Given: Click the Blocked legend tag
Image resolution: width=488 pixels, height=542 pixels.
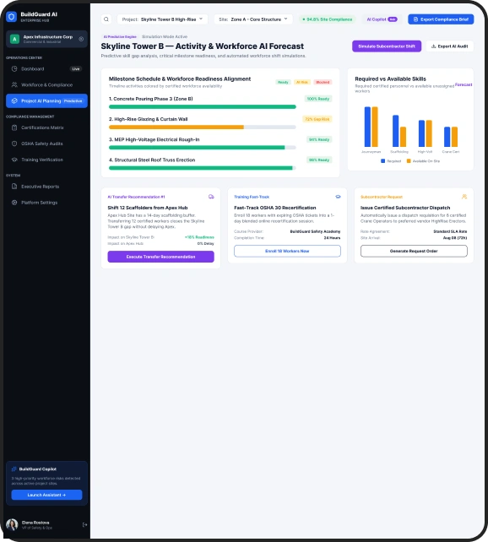Looking at the screenshot, I should coord(323,82).
